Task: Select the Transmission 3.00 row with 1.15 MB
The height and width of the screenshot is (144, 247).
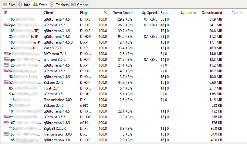Action: point(124,100)
